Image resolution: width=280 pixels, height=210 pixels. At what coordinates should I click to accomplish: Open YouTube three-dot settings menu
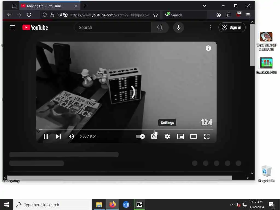point(211,27)
